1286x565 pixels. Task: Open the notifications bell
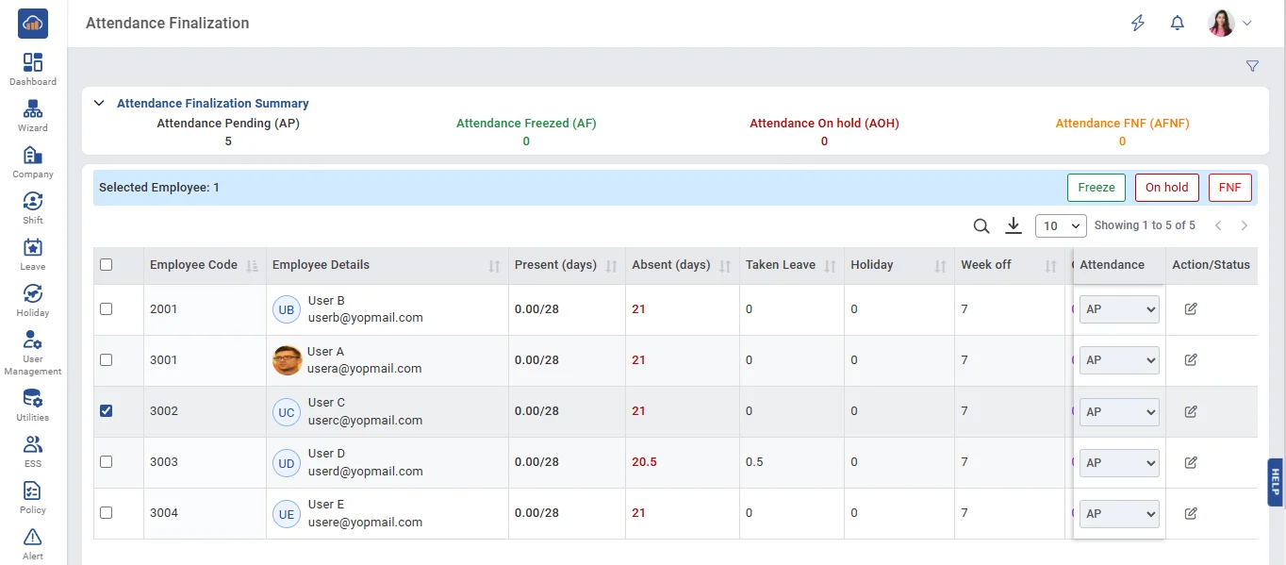(1177, 24)
